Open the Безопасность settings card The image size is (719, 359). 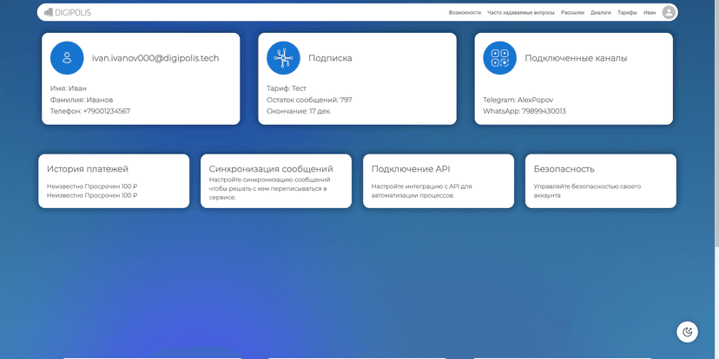tap(600, 181)
